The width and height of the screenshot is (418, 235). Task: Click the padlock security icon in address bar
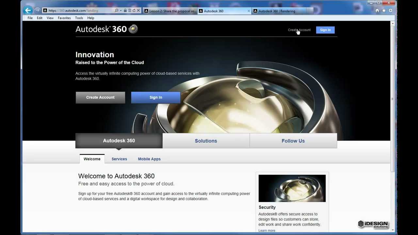[125, 11]
